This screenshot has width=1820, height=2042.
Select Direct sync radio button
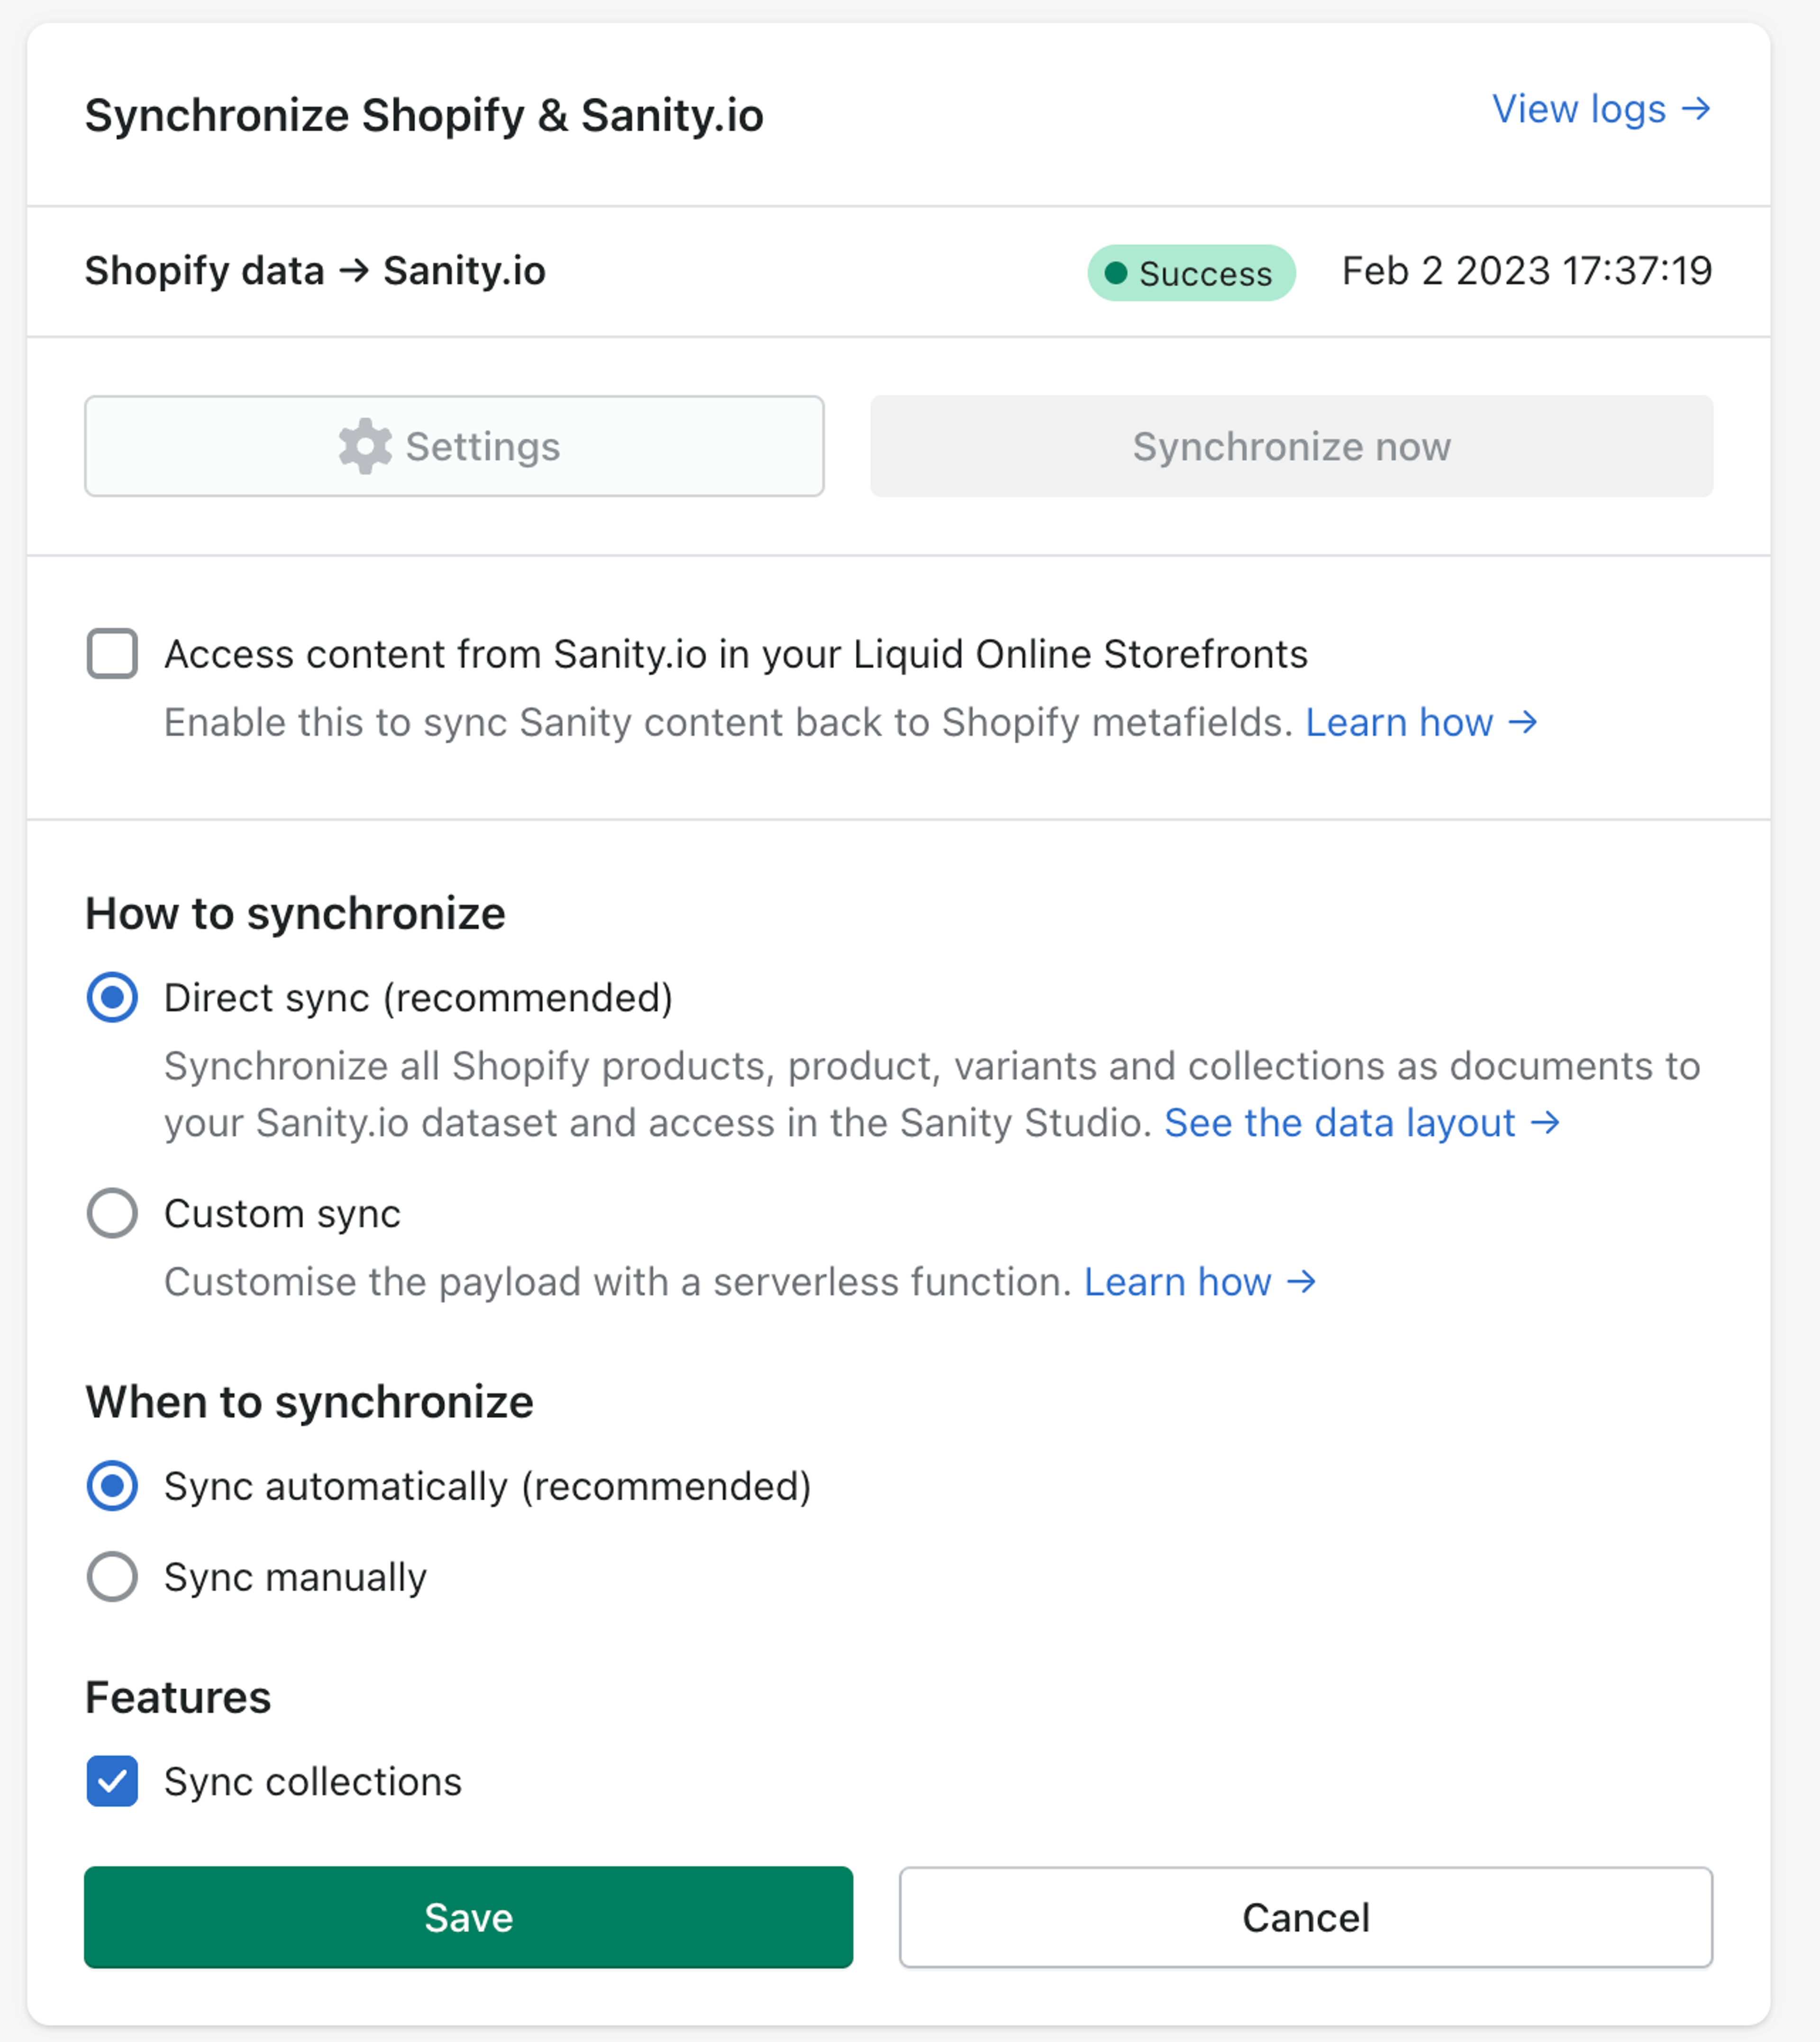click(x=112, y=998)
